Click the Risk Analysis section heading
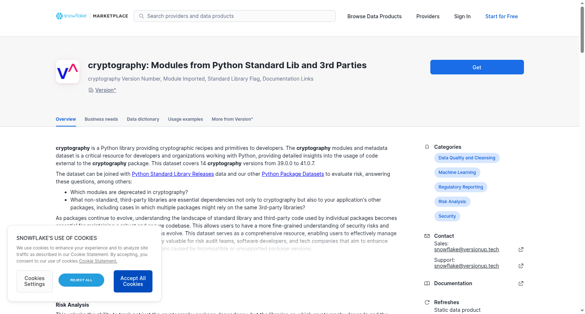The width and height of the screenshot is (585, 314). pos(72,305)
